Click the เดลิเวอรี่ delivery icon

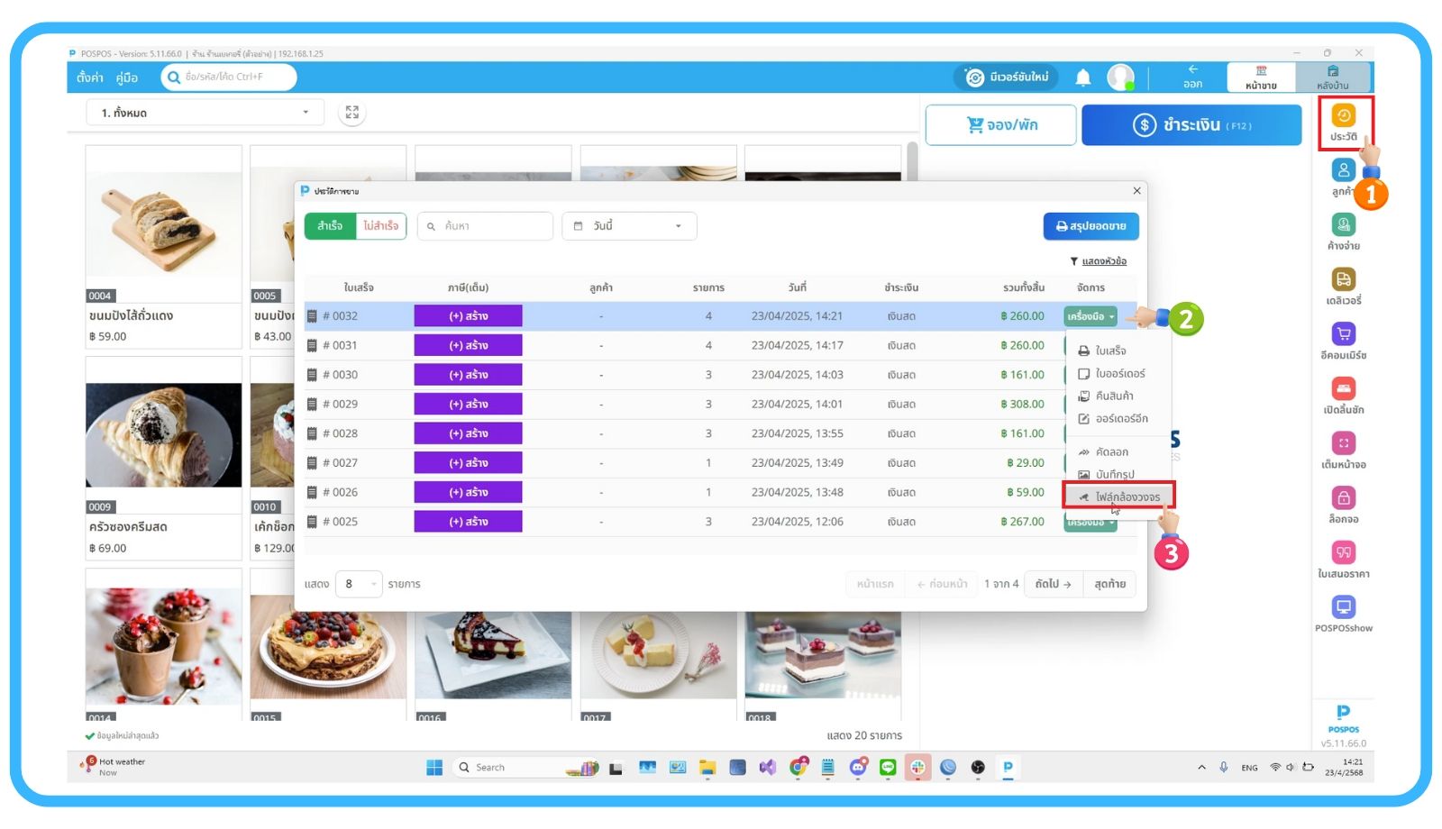[1343, 287]
